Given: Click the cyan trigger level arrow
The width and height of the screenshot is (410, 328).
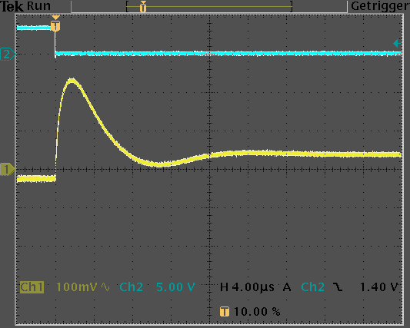Looking at the screenshot, I should (397, 43).
